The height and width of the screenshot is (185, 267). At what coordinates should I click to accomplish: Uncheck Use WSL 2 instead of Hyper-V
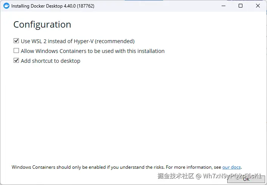pyautogui.click(x=16, y=41)
